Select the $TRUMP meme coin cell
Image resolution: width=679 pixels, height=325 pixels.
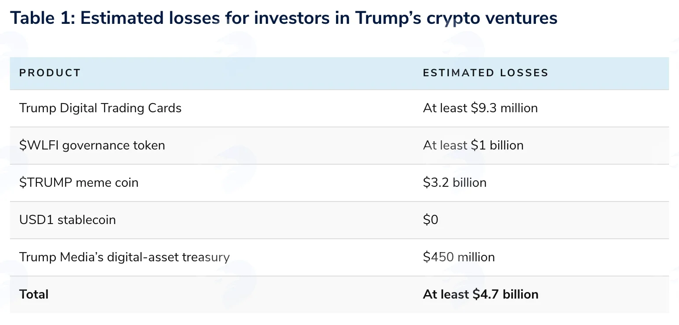[x=79, y=182]
